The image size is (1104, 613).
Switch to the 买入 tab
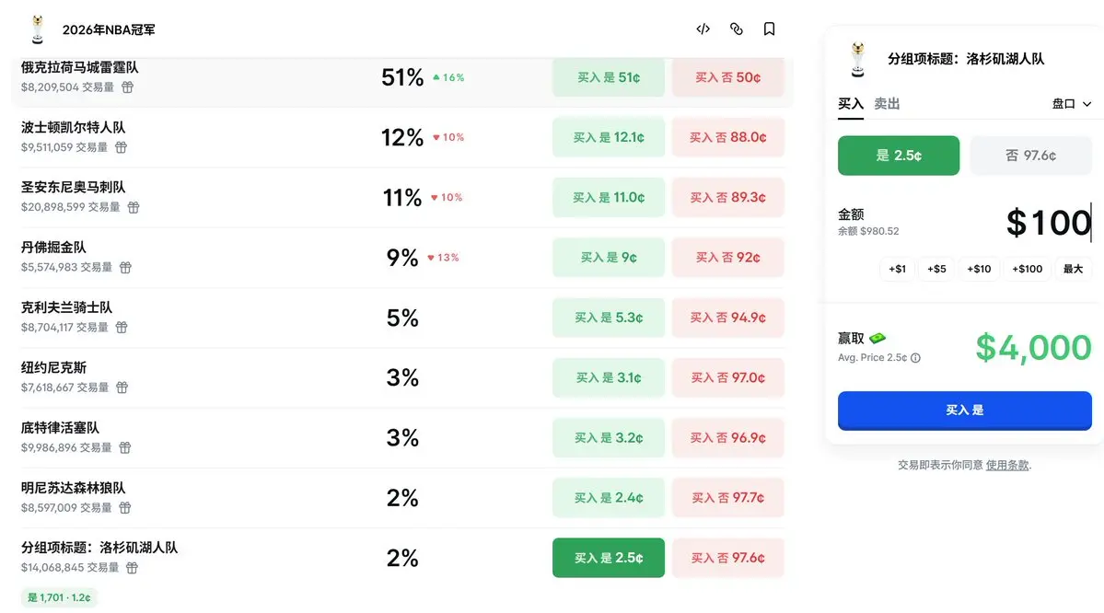[850, 104]
